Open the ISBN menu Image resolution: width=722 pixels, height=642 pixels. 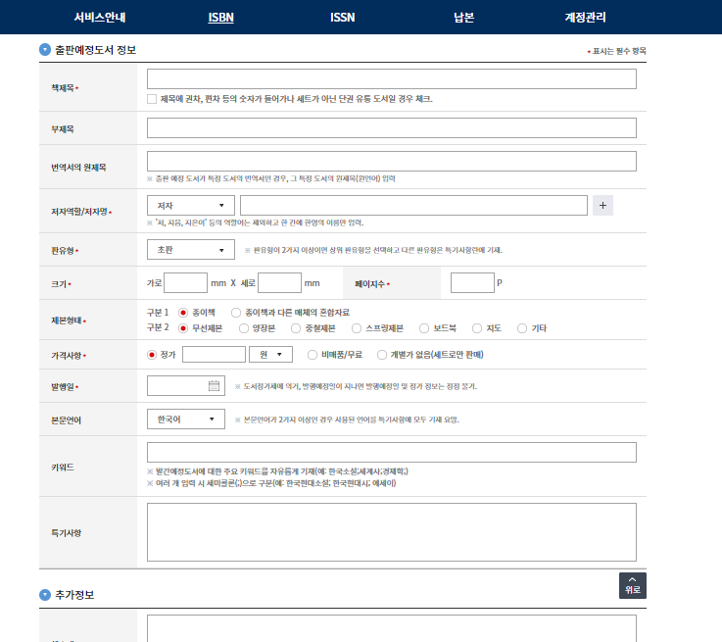tap(221, 18)
